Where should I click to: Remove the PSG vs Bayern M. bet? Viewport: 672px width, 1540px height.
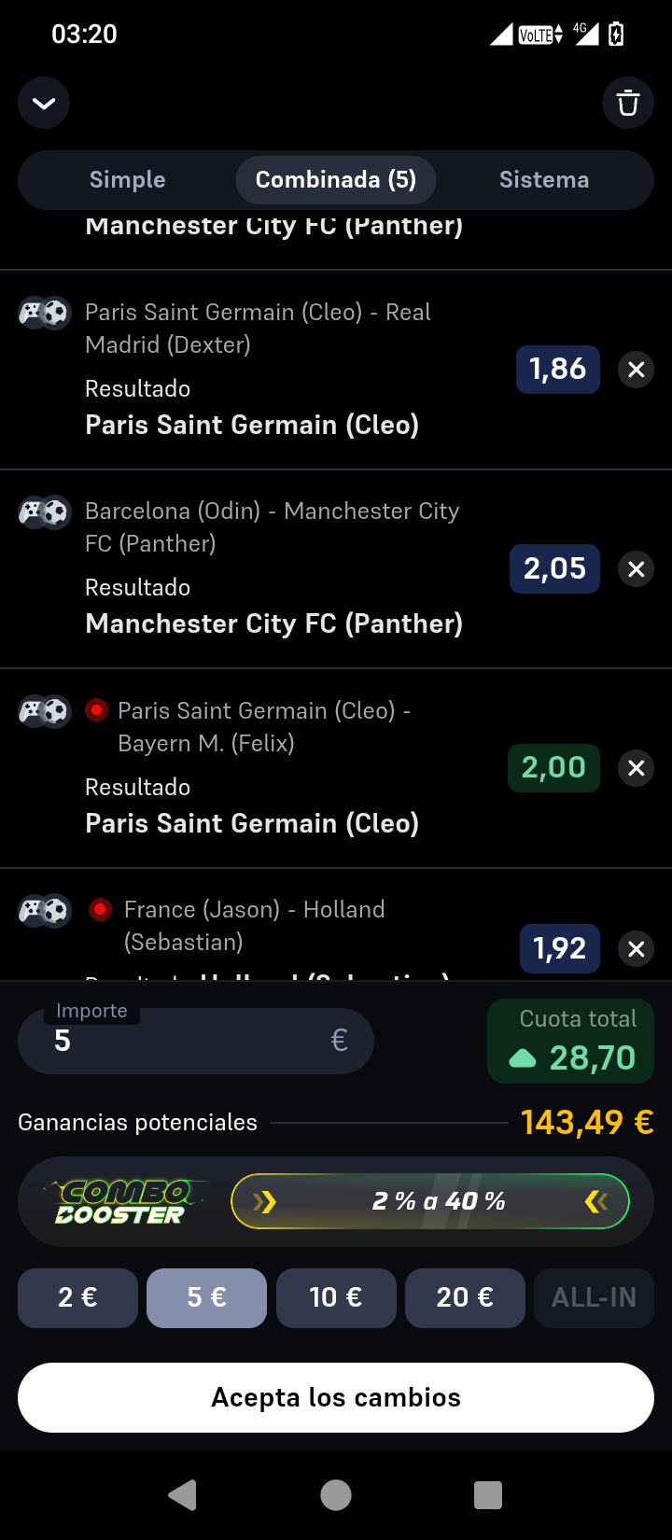[637, 768]
